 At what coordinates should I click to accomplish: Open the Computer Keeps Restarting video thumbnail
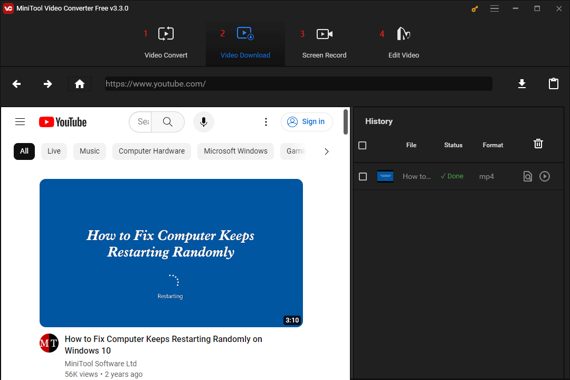point(171,253)
